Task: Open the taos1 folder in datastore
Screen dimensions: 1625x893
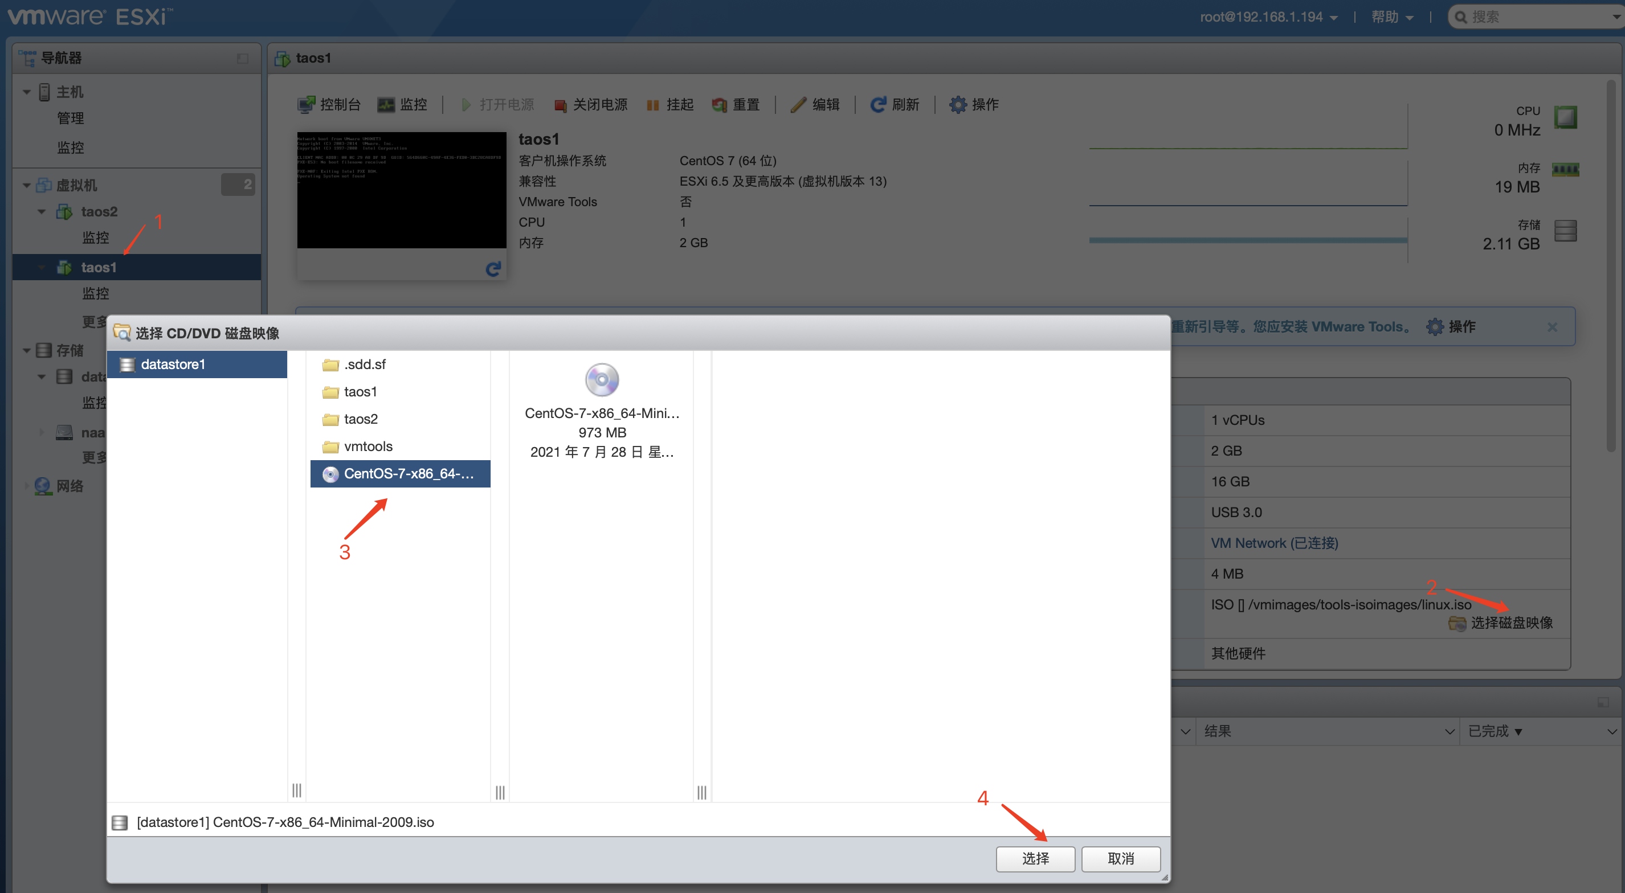Action: pyautogui.click(x=360, y=392)
